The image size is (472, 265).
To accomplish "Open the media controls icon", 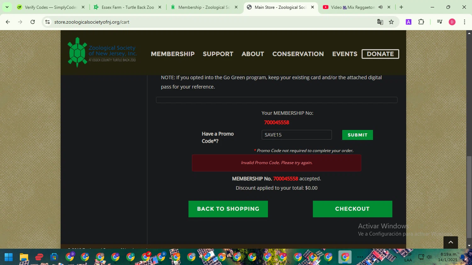I will (x=440, y=22).
